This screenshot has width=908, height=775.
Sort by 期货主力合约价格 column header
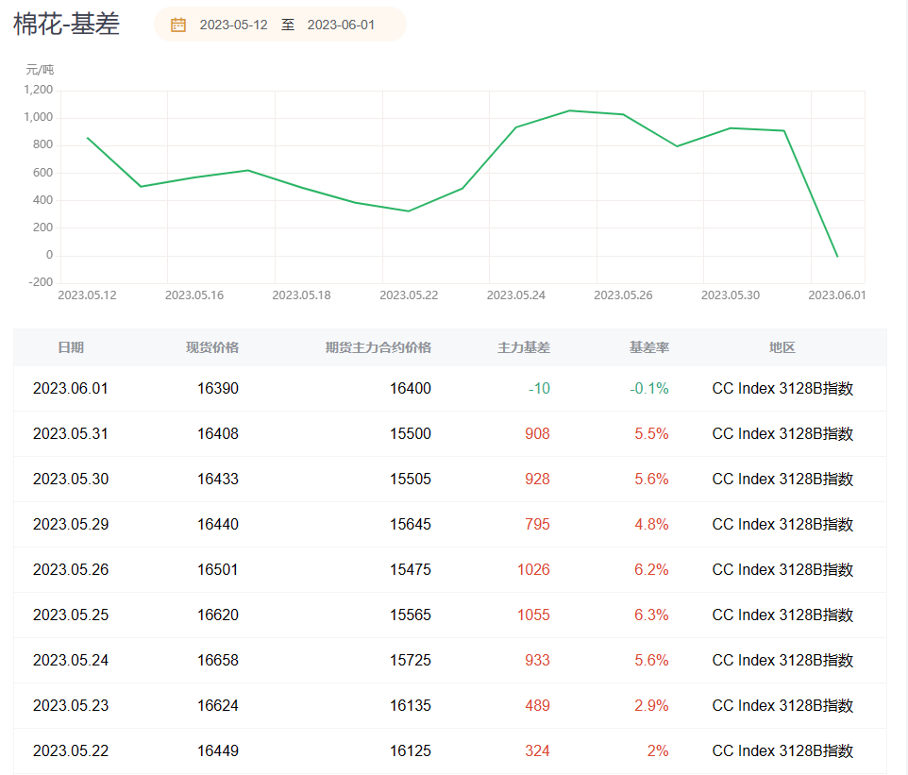(378, 347)
